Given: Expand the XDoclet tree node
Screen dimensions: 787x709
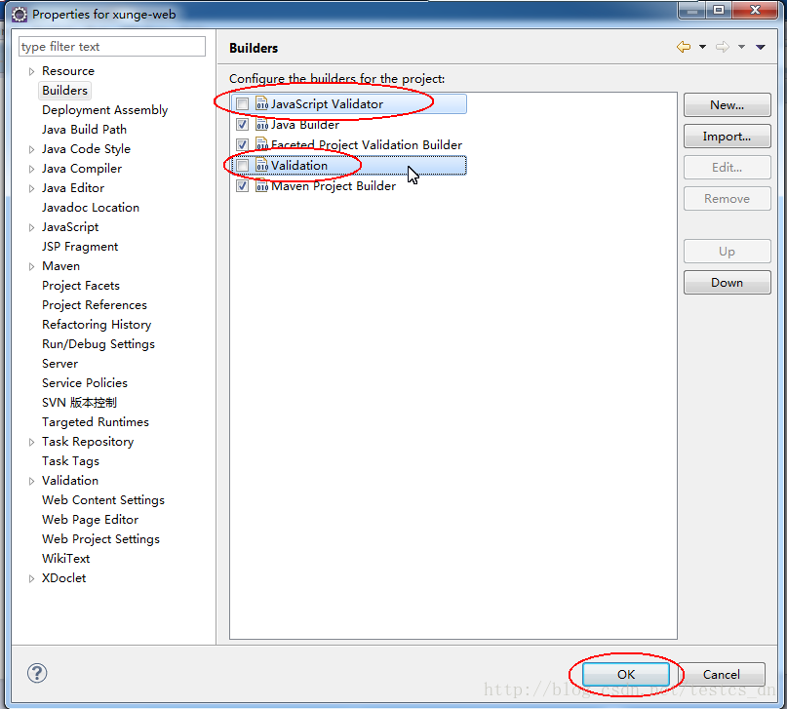Looking at the screenshot, I should tap(31, 578).
